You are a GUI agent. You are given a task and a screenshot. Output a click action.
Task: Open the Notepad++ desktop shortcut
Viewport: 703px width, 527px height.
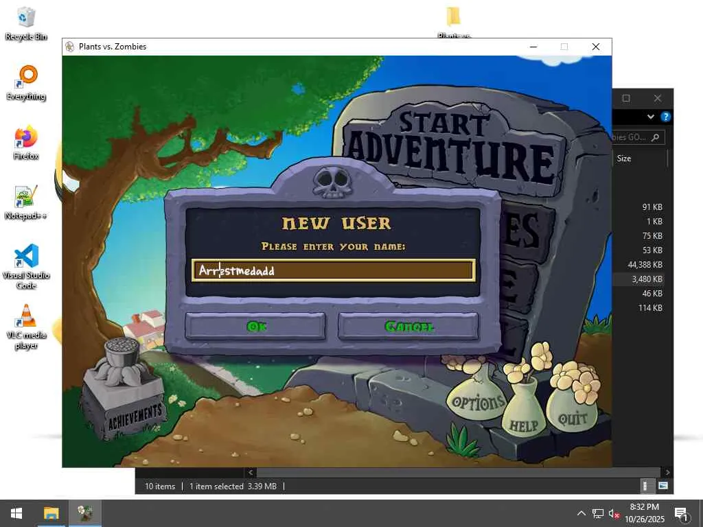coord(26,202)
